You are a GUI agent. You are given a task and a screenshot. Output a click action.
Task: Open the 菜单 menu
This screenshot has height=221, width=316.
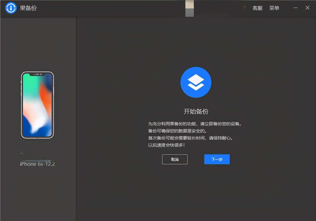click(x=274, y=8)
